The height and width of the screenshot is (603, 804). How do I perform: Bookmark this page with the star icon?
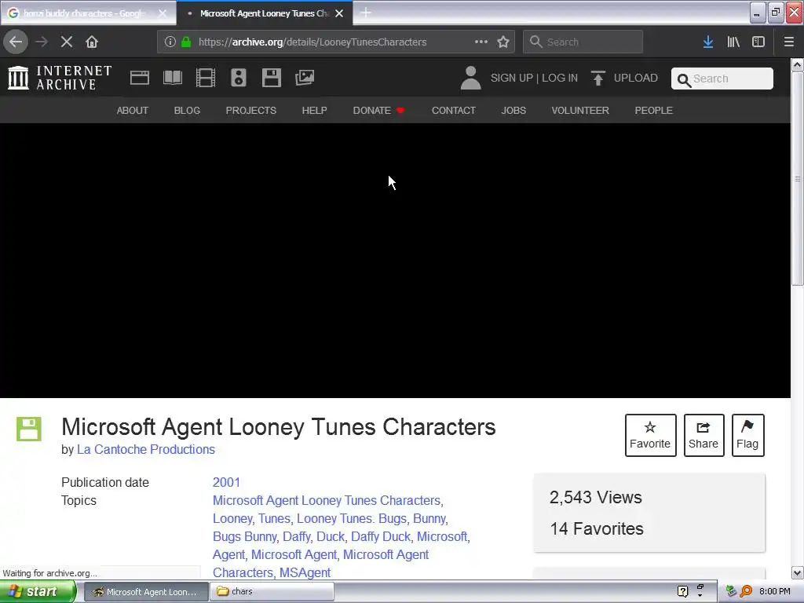click(503, 42)
